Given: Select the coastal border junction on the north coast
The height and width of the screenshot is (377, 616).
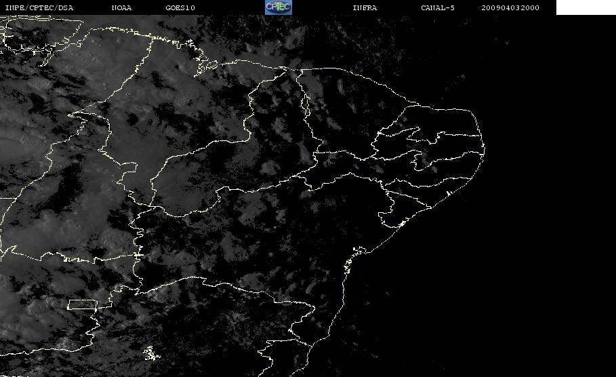Looking at the screenshot, I should click(x=284, y=69).
